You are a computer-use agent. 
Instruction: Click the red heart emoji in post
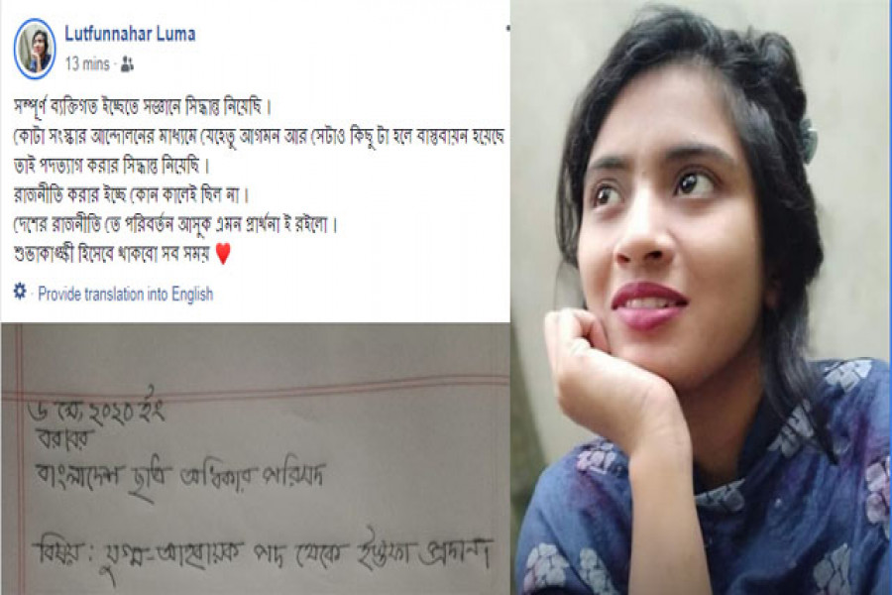[224, 254]
